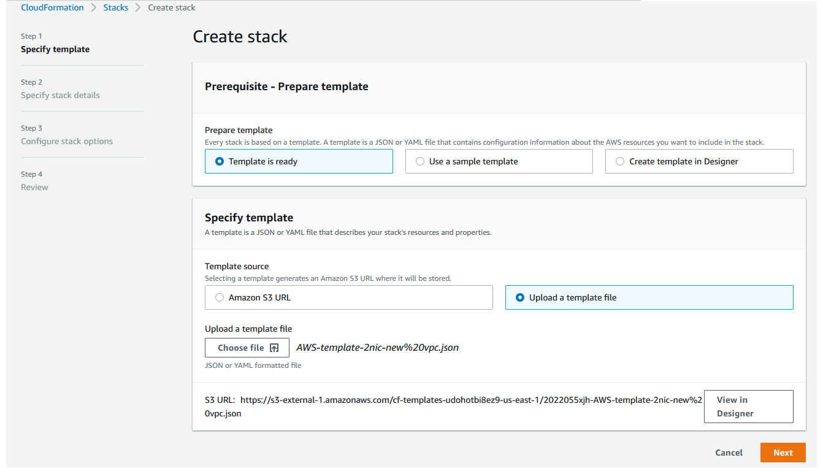Click the Choose file button
823x474 pixels.
click(247, 348)
